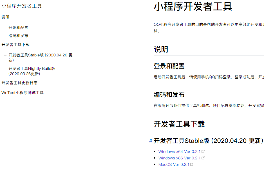Click paragraph starting 在编码环节我们提供了
Screen dimensions: 264x174
209,106
